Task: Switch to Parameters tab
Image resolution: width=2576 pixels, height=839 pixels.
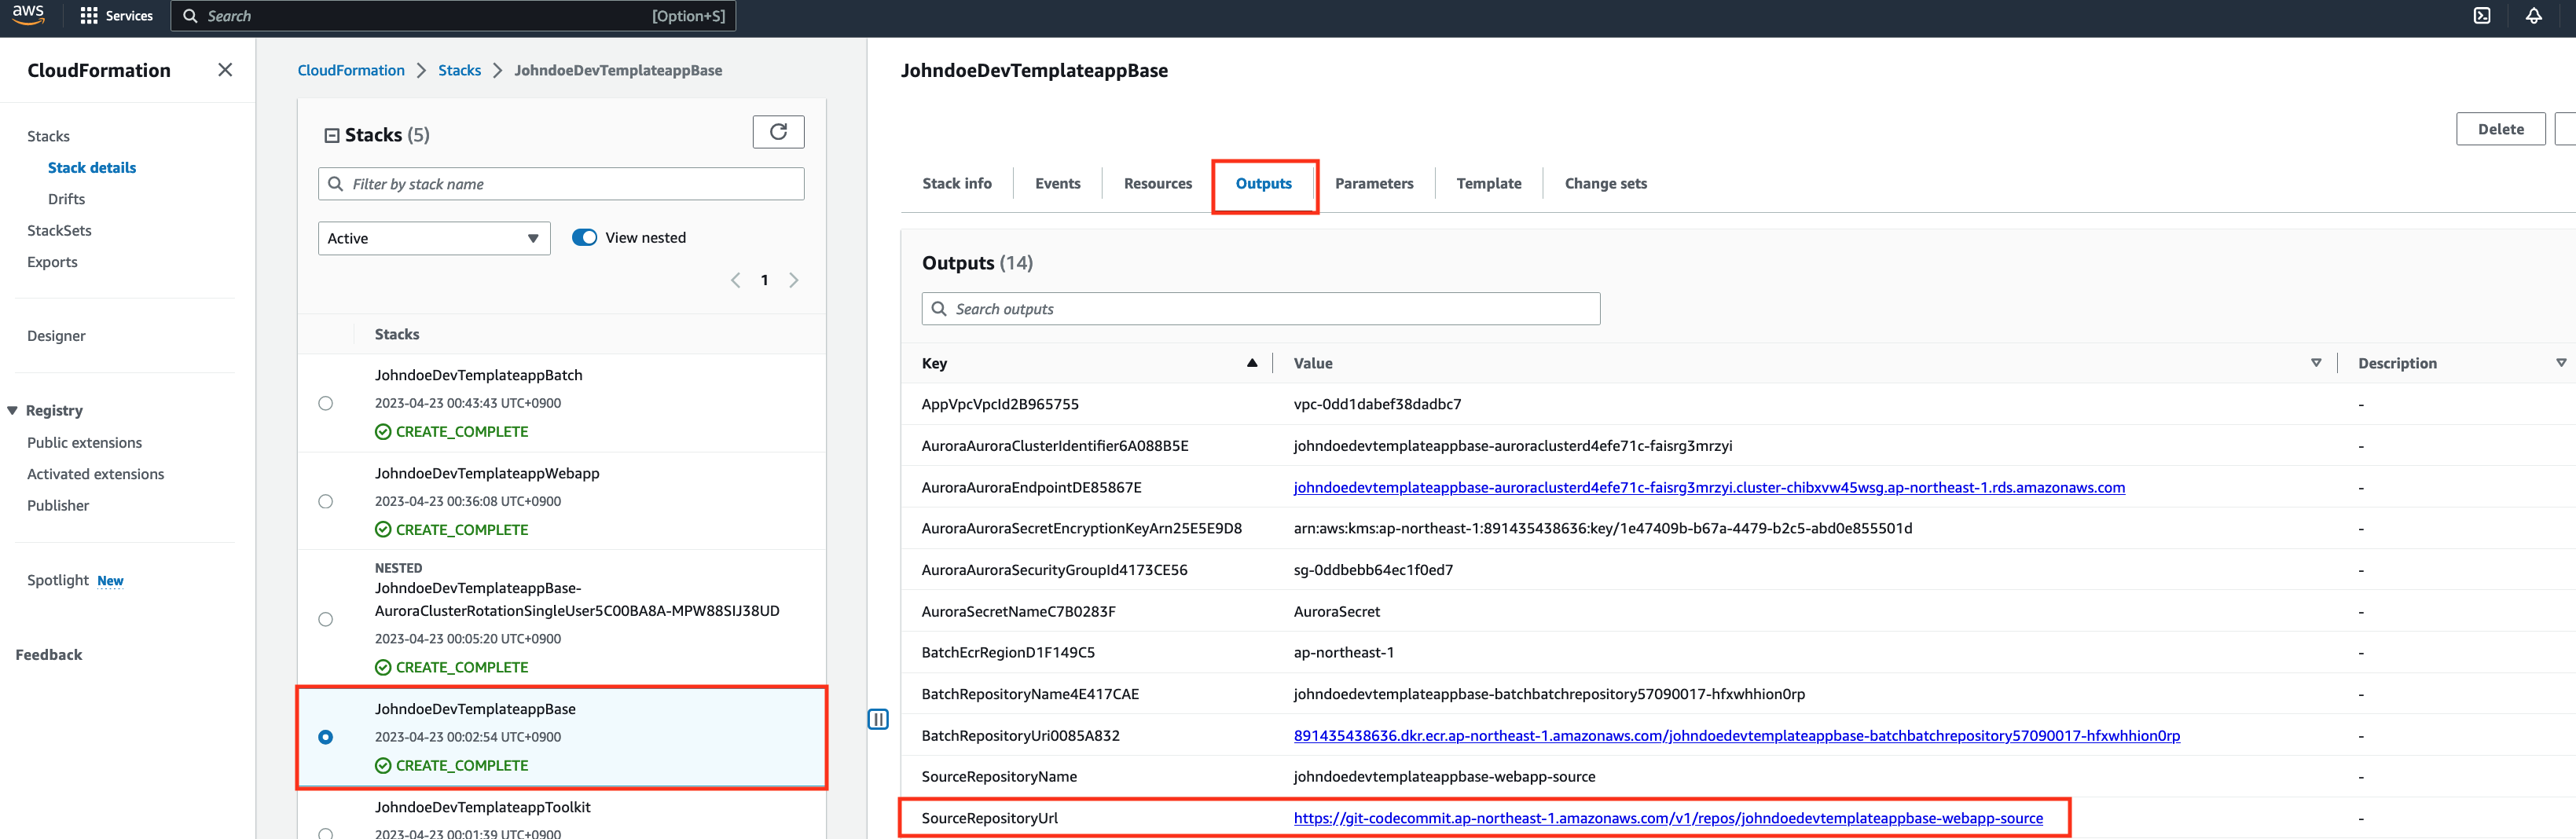Action: click(x=1374, y=184)
